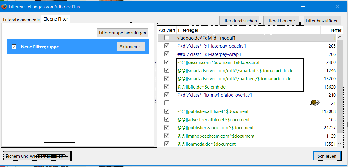The image size is (348, 167).
Task: Select the Neue Filtergruppe list entry
Action: click(78, 47)
